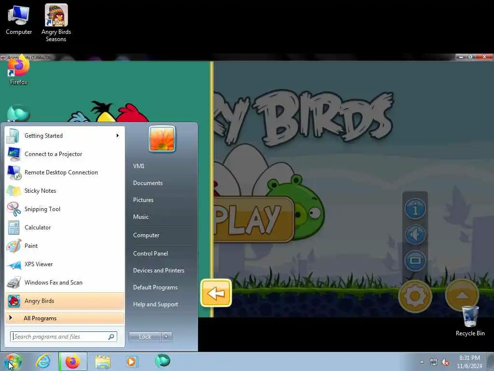Launch Sticky Notes from the Start menu

point(65,190)
